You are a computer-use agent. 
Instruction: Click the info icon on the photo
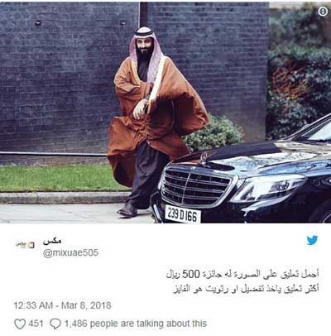pos(323,12)
